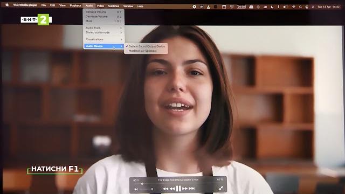Open the Edit menu

pos(53,5)
